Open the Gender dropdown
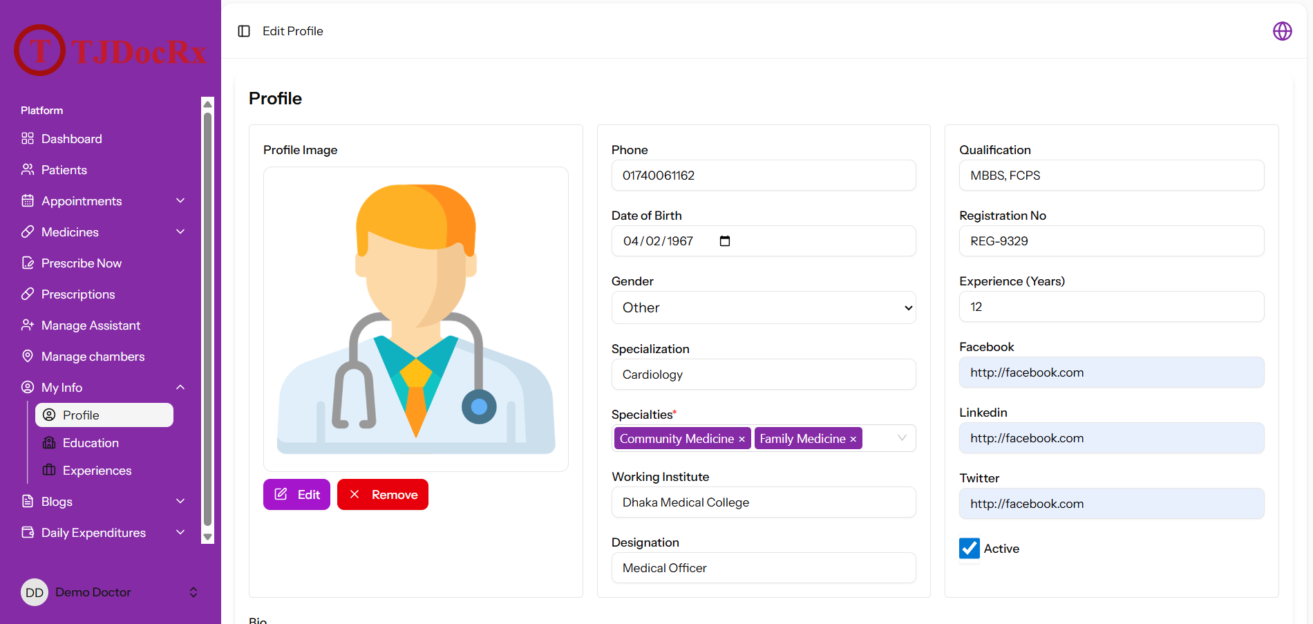Image resolution: width=1313 pixels, height=624 pixels. click(764, 308)
